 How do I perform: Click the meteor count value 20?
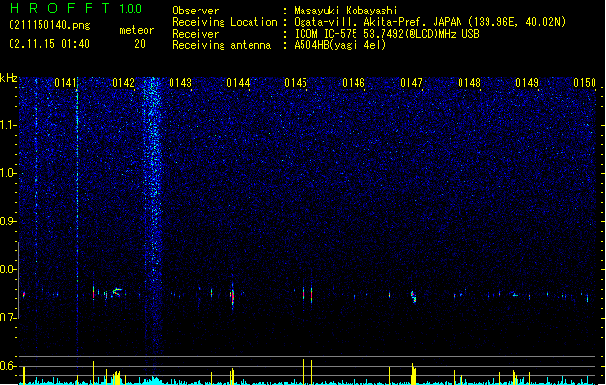pos(140,44)
